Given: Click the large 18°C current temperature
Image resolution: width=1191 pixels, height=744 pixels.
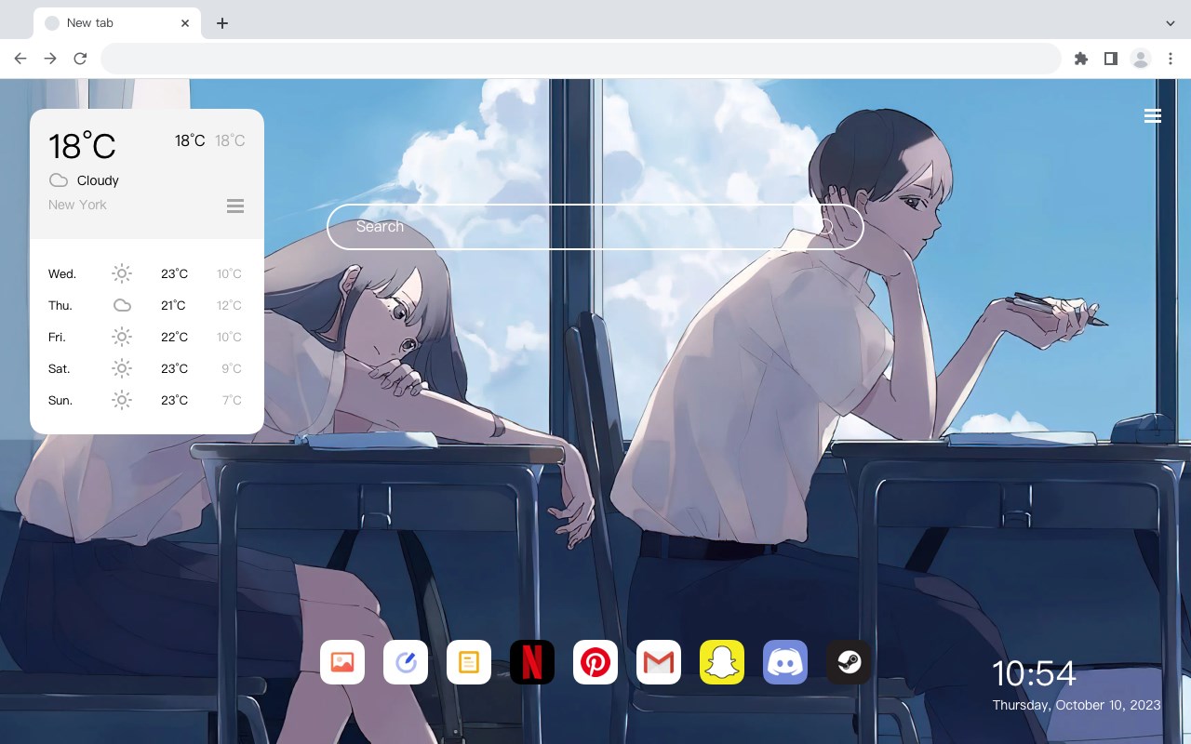Looking at the screenshot, I should pos(82,146).
